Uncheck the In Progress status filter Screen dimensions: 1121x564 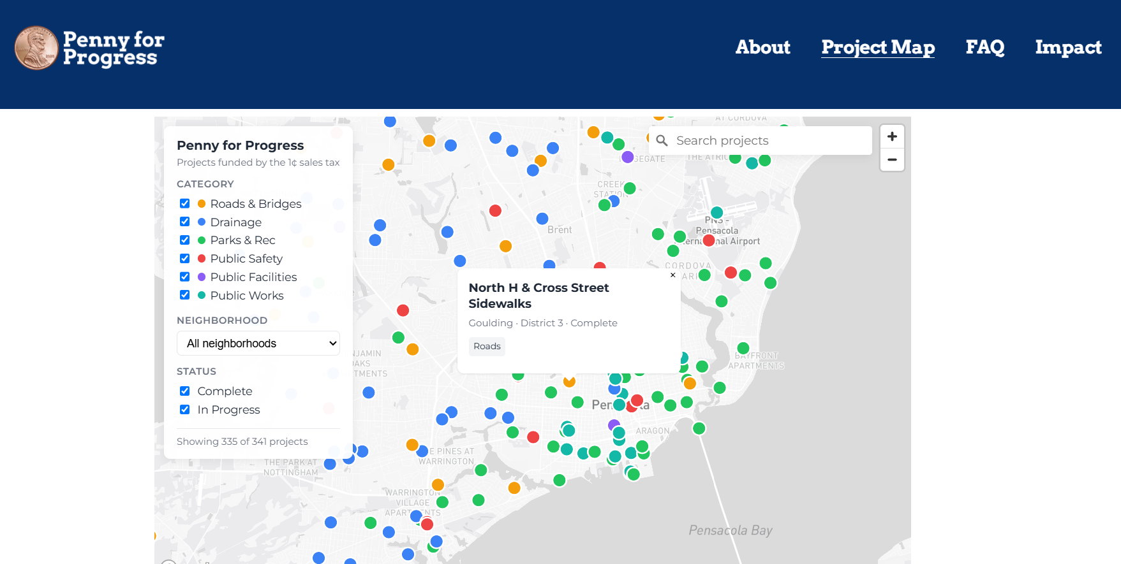coord(184,410)
